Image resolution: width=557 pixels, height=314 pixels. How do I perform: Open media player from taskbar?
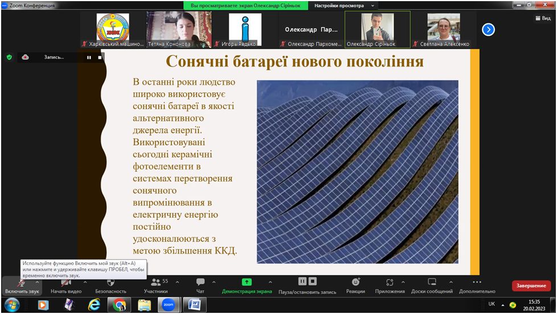point(43,305)
